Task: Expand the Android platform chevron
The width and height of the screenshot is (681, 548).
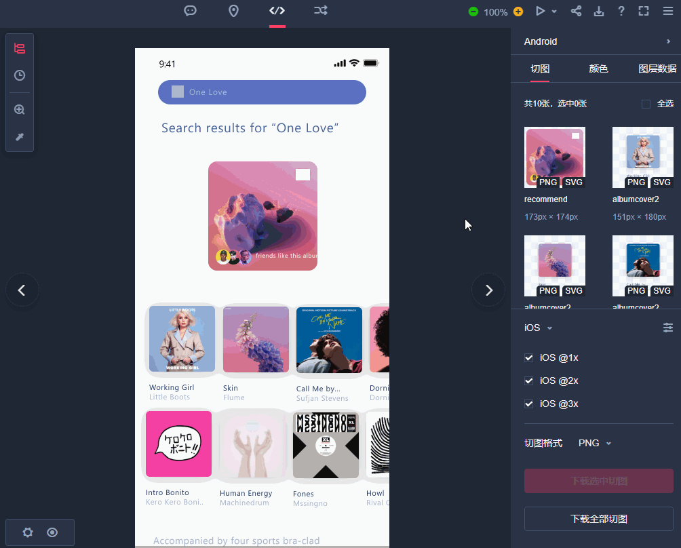Action: tap(669, 41)
